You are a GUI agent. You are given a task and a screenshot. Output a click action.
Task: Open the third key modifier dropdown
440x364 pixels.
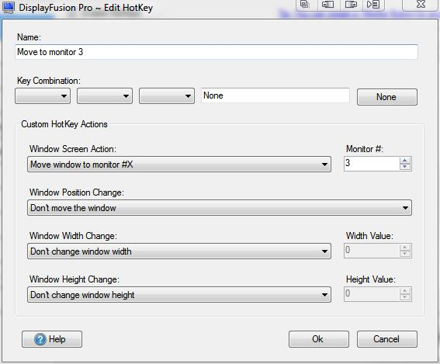[x=167, y=96]
